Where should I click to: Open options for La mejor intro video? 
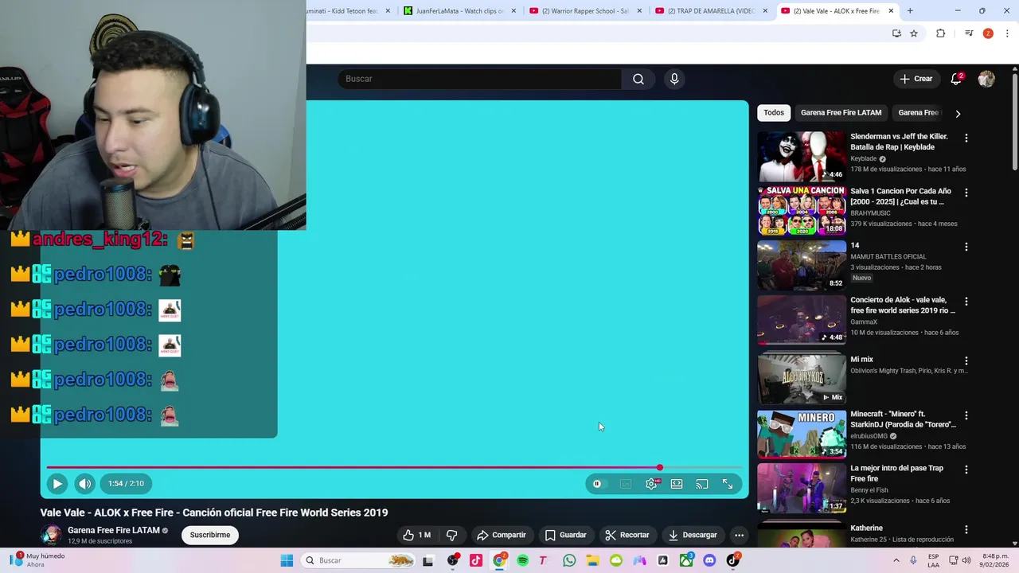[x=966, y=470]
